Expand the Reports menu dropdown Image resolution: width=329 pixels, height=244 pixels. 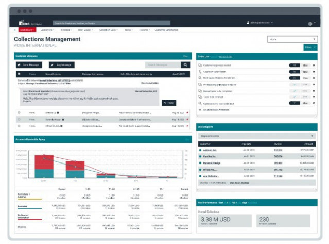pos(145,30)
